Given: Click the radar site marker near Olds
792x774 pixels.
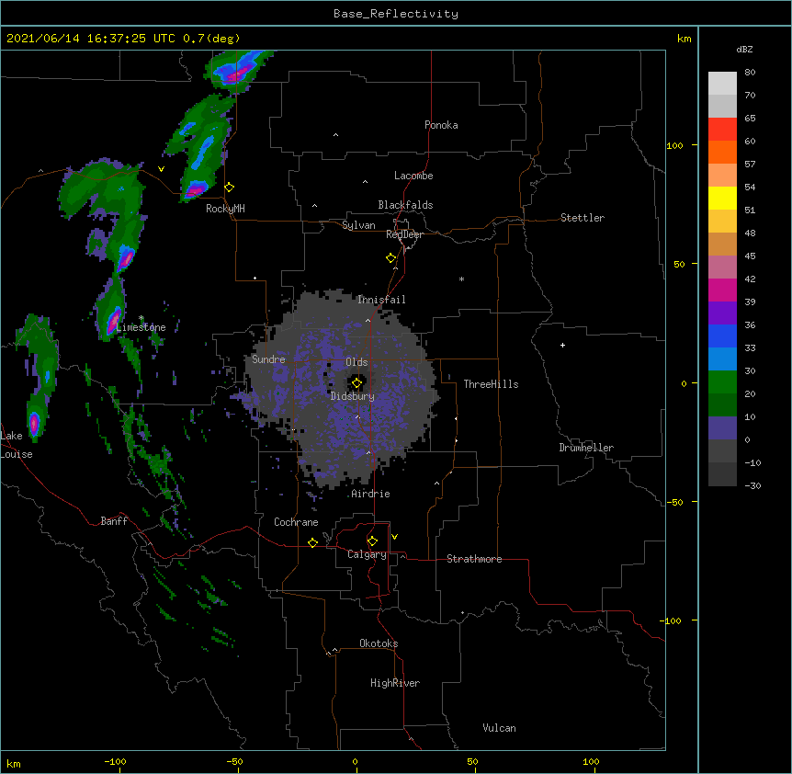Looking at the screenshot, I should 356,383.
